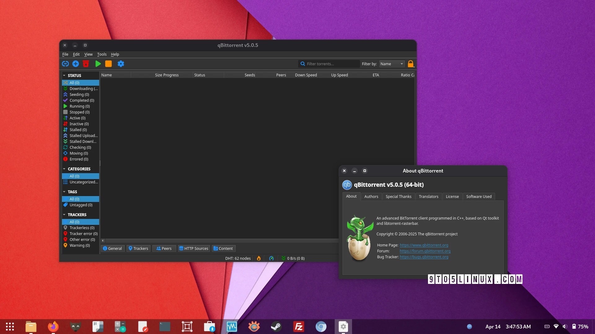The image size is (595, 334).
Task: Open the Content properties tab
Action: coord(223,248)
